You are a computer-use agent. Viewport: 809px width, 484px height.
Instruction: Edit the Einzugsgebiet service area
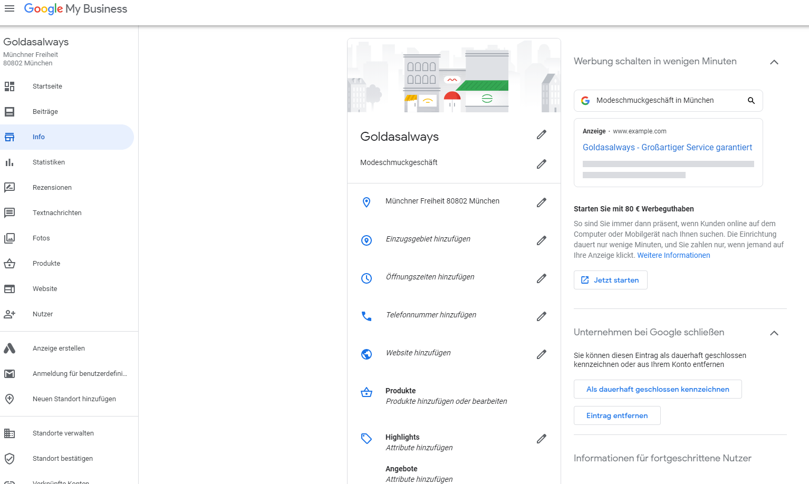[542, 240]
